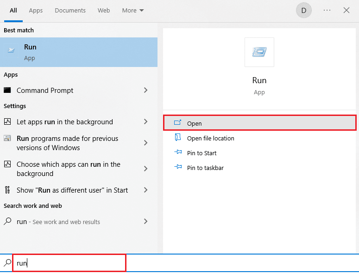Select the Web filter tab
The image size is (359, 273).
point(104,10)
